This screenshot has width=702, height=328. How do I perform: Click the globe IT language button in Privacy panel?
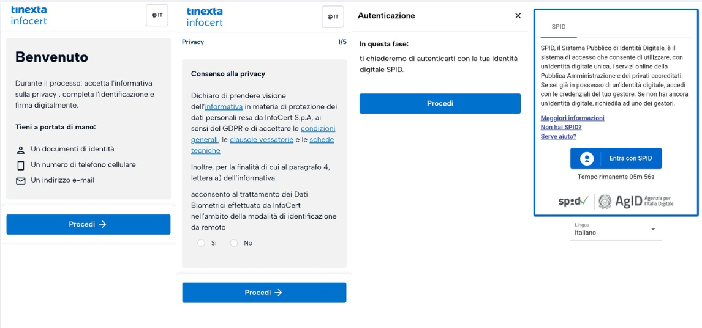pyautogui.click(x=333, y=17)
